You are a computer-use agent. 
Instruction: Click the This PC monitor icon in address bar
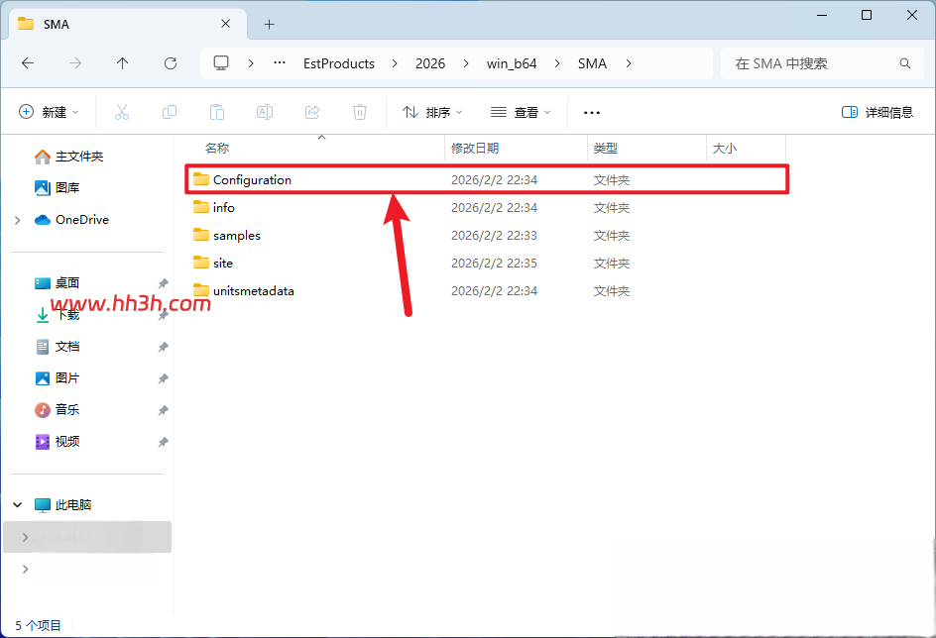click(221, 63)
